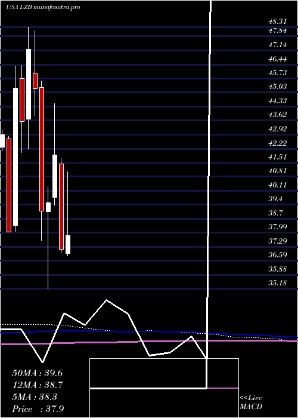
Task: Click the 5MA : 38.3 readout
Action: click(x=35, y=397)
